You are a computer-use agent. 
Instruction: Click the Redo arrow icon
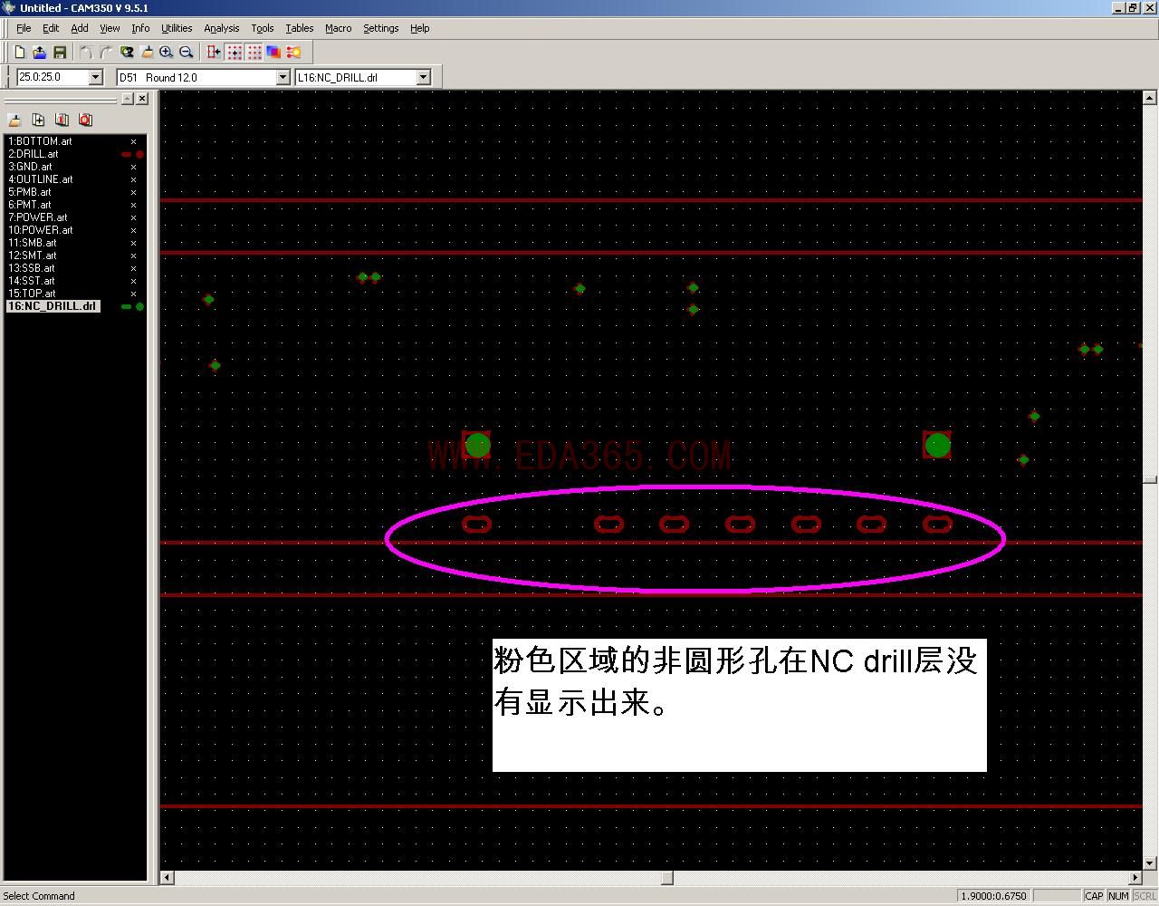point(107,53)
